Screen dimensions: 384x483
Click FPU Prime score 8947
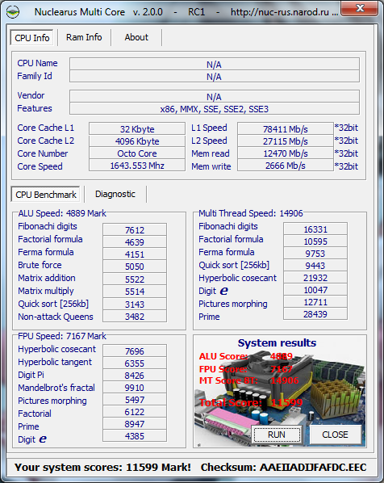pos(135,424)
